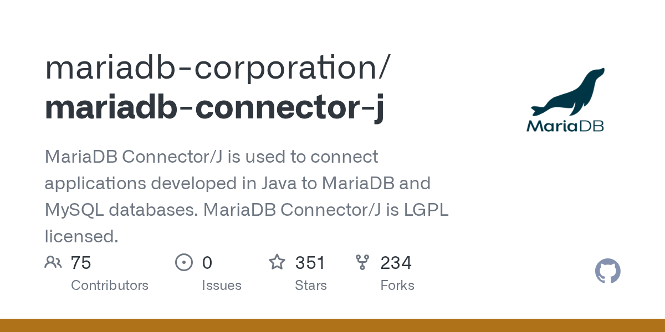Click the 0 issues count
The width and height of the screenshot is (665, 332).
pyautogui.click(x=207, y=262)
